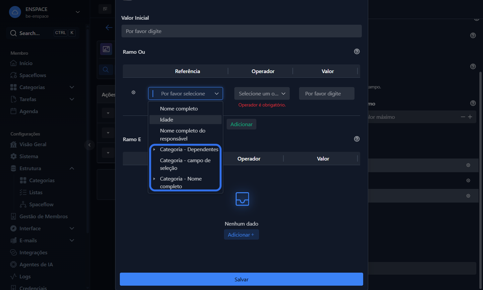
Task: Click the Valor Inicial input field
Action: [x=241, y=31]
